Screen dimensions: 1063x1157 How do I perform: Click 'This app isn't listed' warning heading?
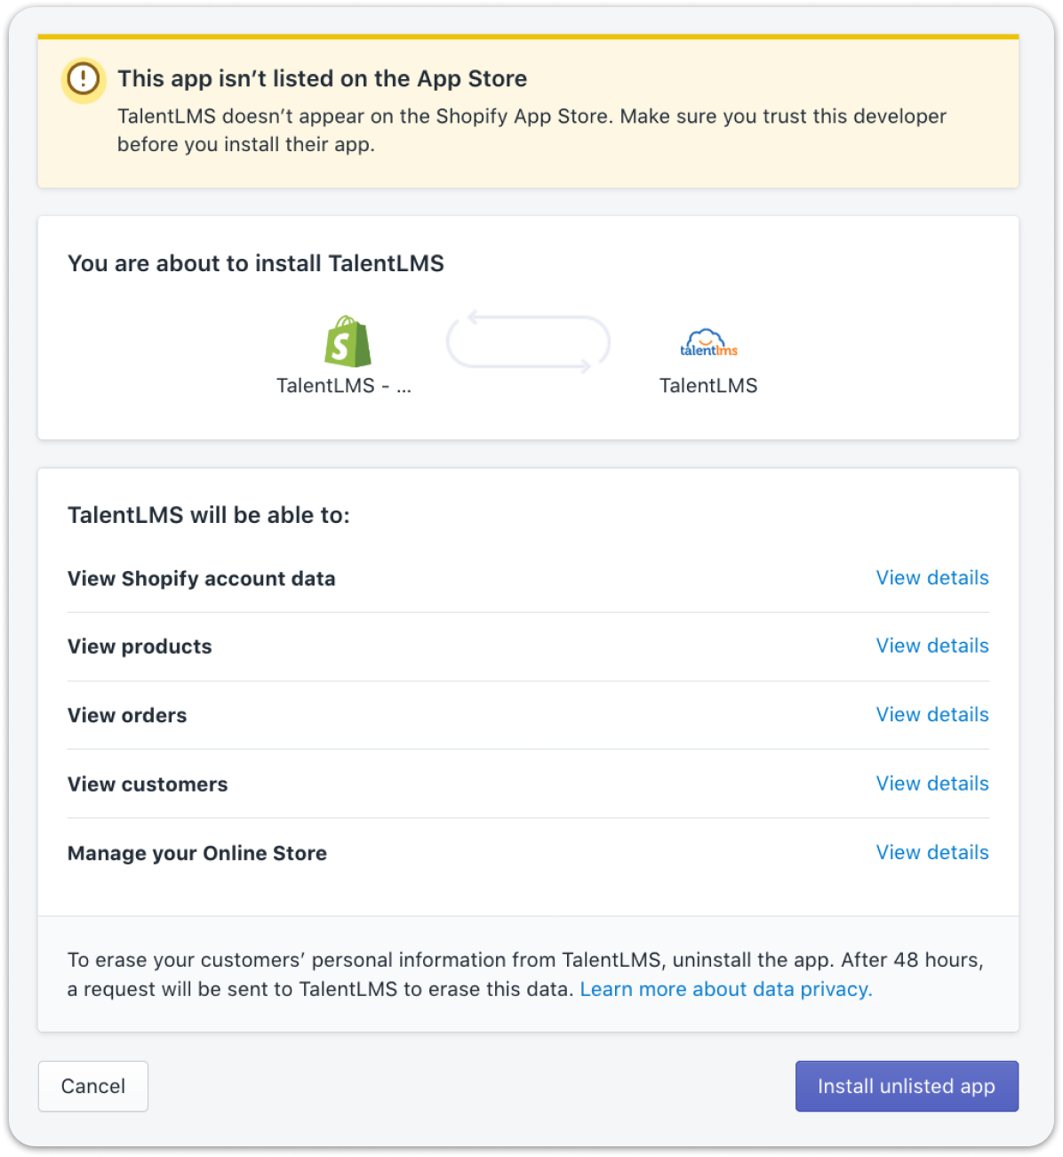point(323,78)
